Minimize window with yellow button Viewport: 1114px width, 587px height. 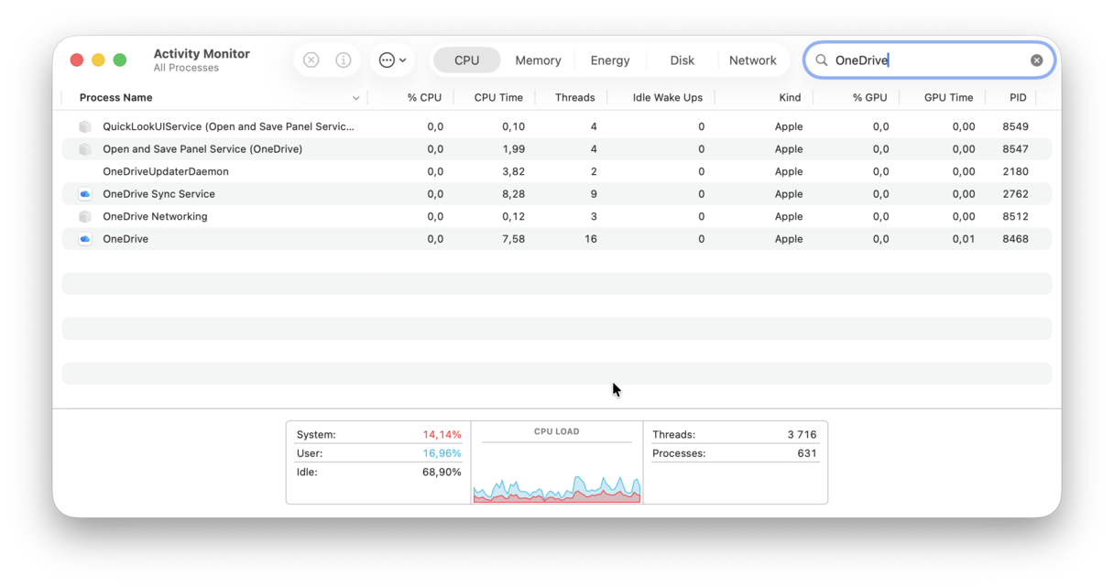coord(98,60)
